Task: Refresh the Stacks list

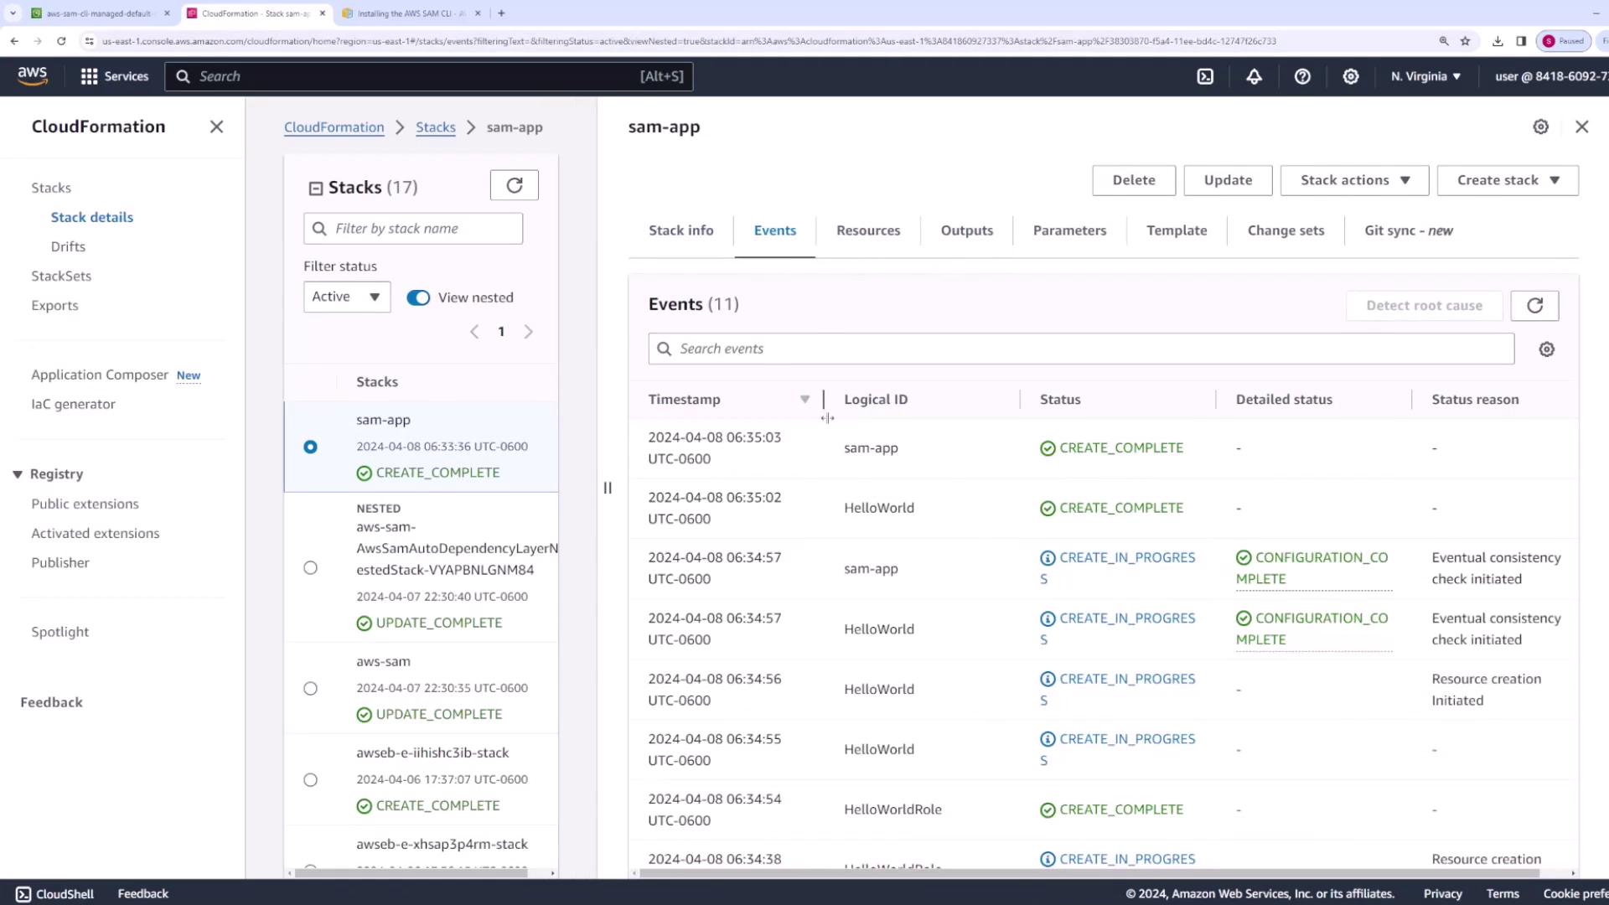Action: click(x=515, y=185)
